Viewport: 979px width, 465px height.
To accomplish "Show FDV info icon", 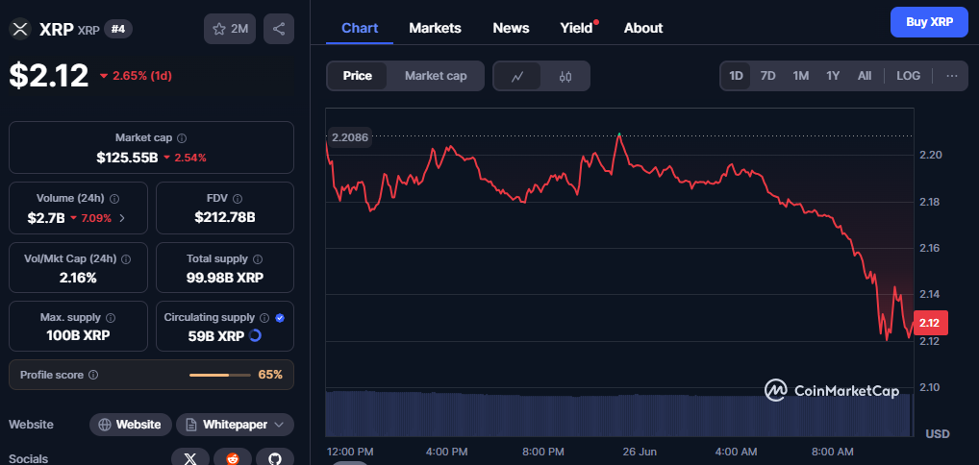I will coord(238,199).
